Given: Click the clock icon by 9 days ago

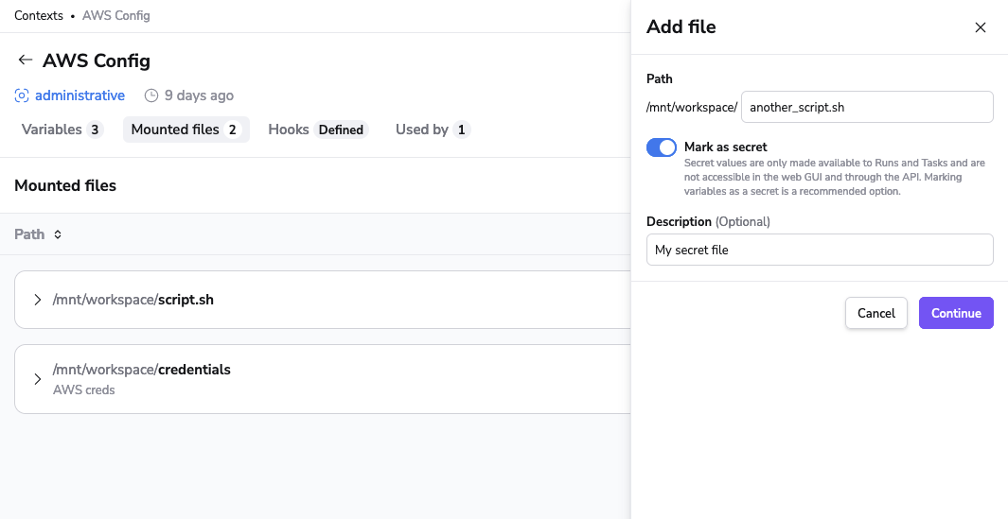Looking at the screenshot, I should 151,95.
